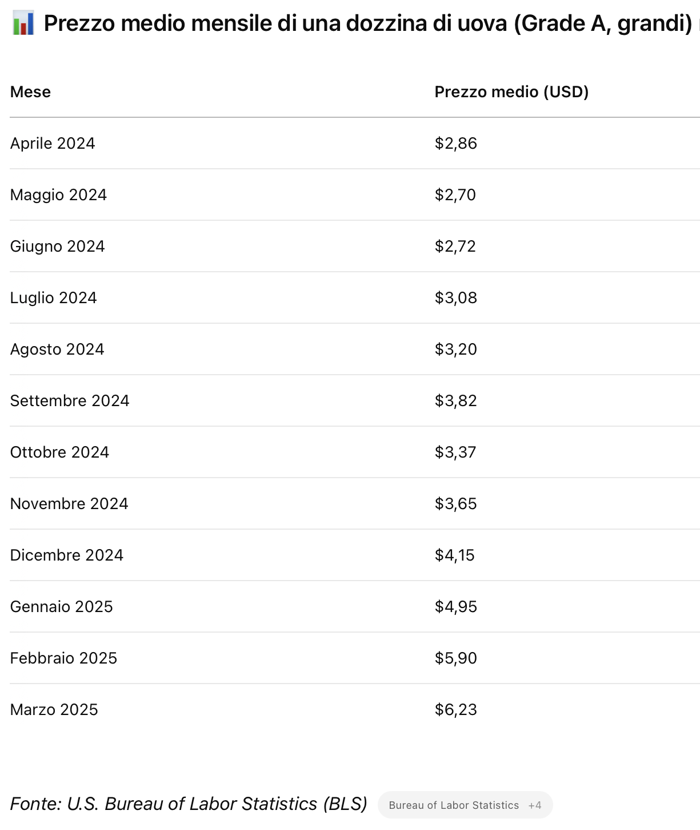Select the Giugno 2024 cell
Image resolution: width=700 pixels, height=830 pixels.
(x=58, y=247)
